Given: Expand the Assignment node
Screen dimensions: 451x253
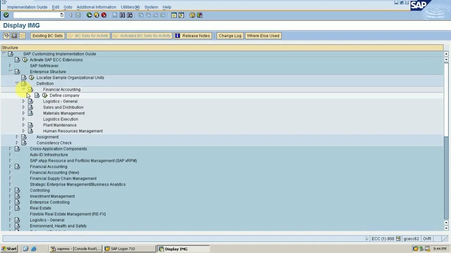Looking at the screenshot, I should pos(17,137).
